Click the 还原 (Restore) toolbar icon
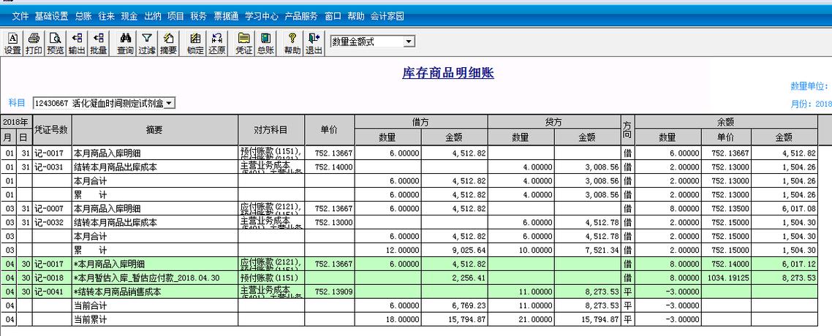Image resolution: width=832 pixels, height=336 pixels. [216, 43]
